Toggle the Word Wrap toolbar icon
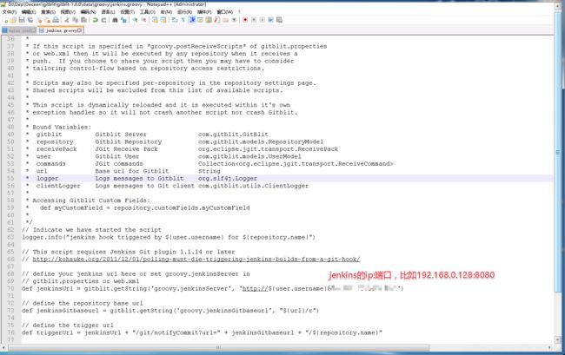 coord(175,20)
